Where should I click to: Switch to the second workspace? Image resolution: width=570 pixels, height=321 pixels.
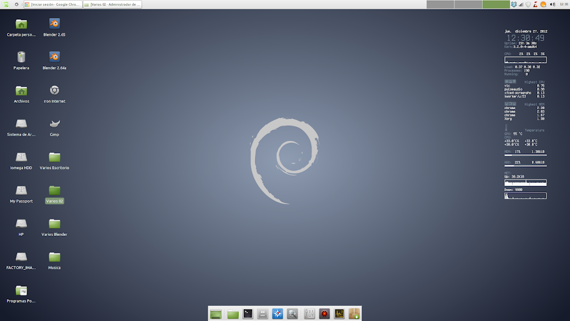point(468,4)
